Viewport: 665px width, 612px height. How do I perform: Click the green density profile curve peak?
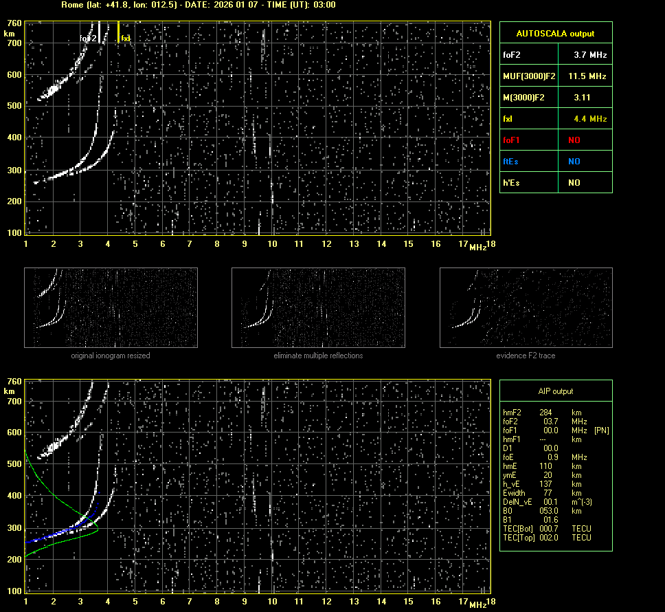(98, 528)
